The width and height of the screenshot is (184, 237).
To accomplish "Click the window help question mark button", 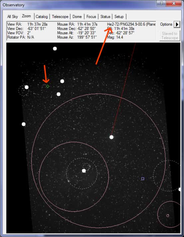I will coord(161,3).
